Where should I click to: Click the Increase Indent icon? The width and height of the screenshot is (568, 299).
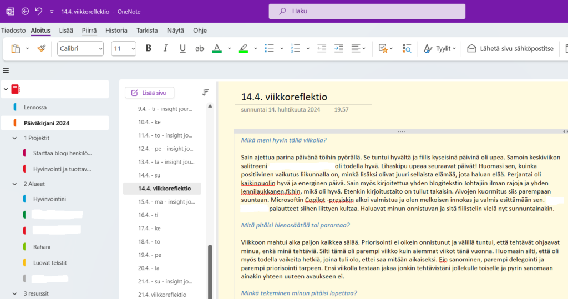point(339,48)
